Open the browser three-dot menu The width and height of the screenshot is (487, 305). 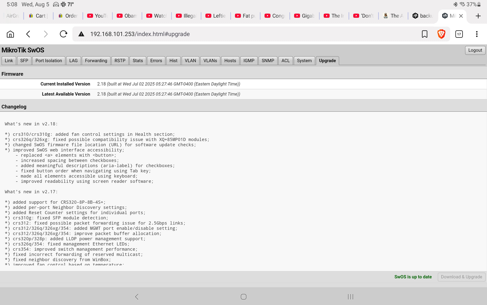coord(477,34)
